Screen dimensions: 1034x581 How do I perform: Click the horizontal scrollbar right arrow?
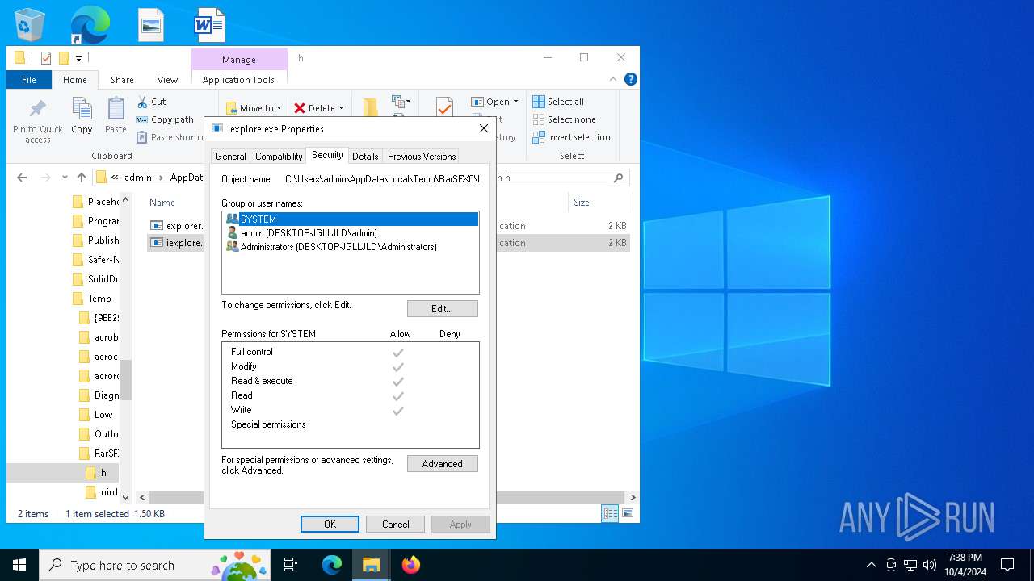point(633,498)
